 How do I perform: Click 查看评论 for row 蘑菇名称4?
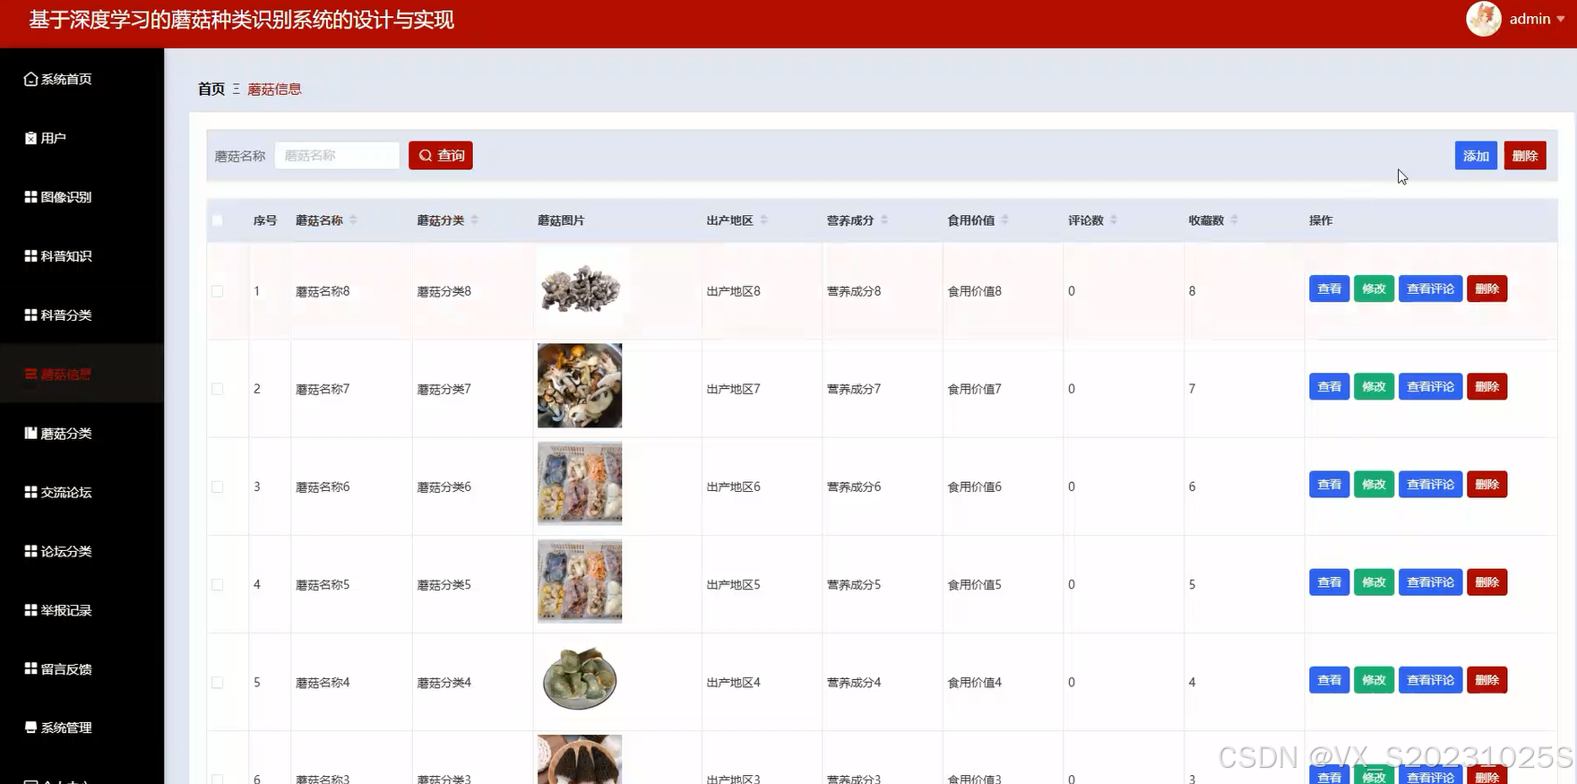pos(1431,679)
